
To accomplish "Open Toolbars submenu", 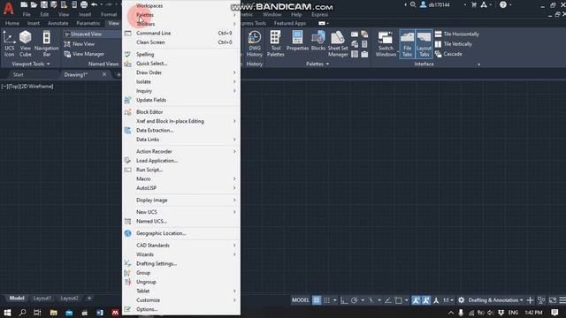I will [x=181, y=24].
